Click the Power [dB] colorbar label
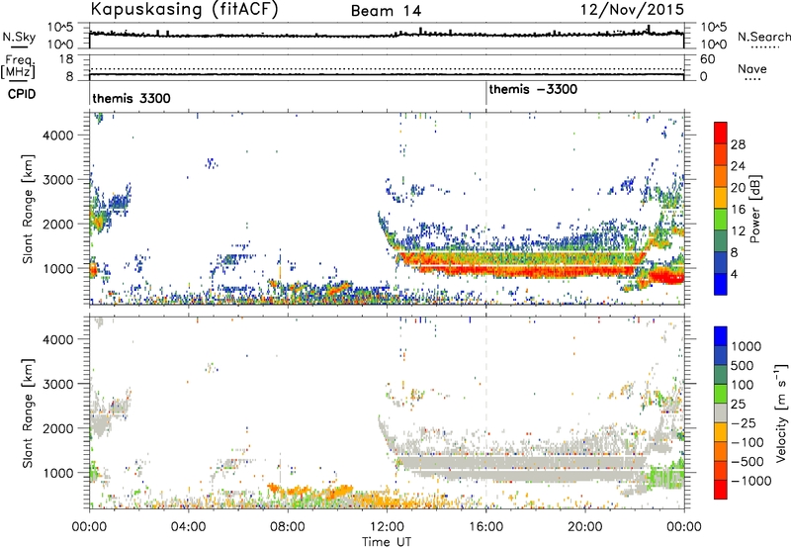This screenshot has height=548, width=791. (x=755, y=209)
